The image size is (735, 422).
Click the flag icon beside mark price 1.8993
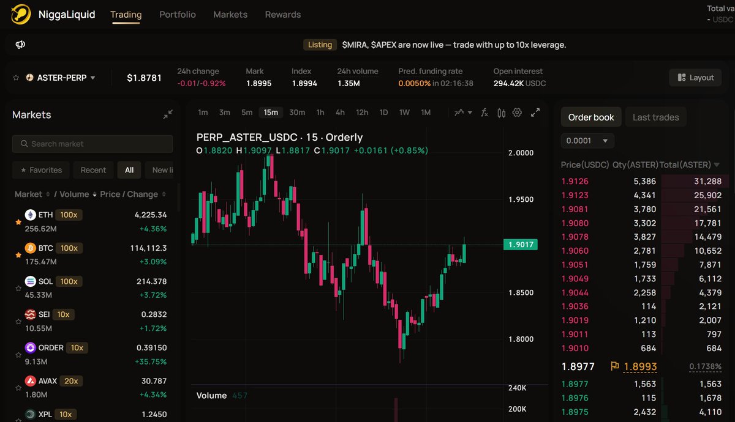[x=615, y=366]
